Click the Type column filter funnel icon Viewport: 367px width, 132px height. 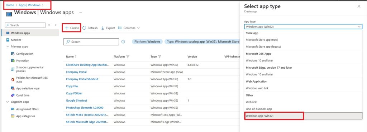click(x=159, y=57)
